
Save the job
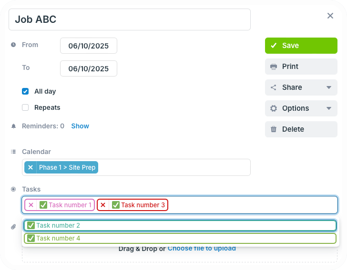(301, 46)
